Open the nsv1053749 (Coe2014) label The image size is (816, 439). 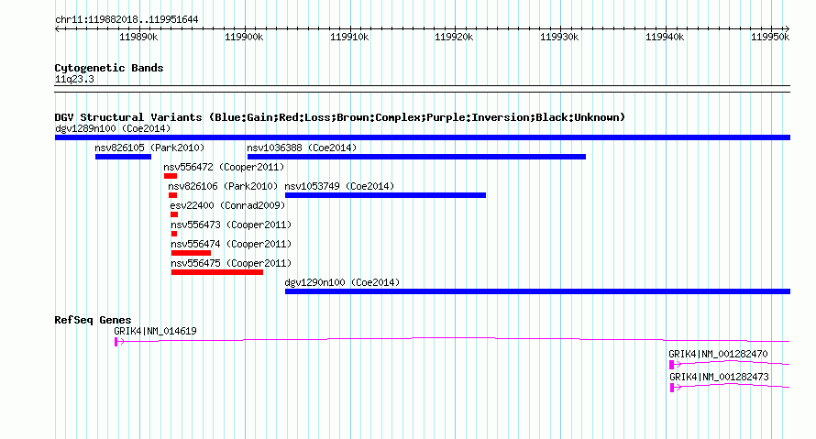click(x=339, y=186)
